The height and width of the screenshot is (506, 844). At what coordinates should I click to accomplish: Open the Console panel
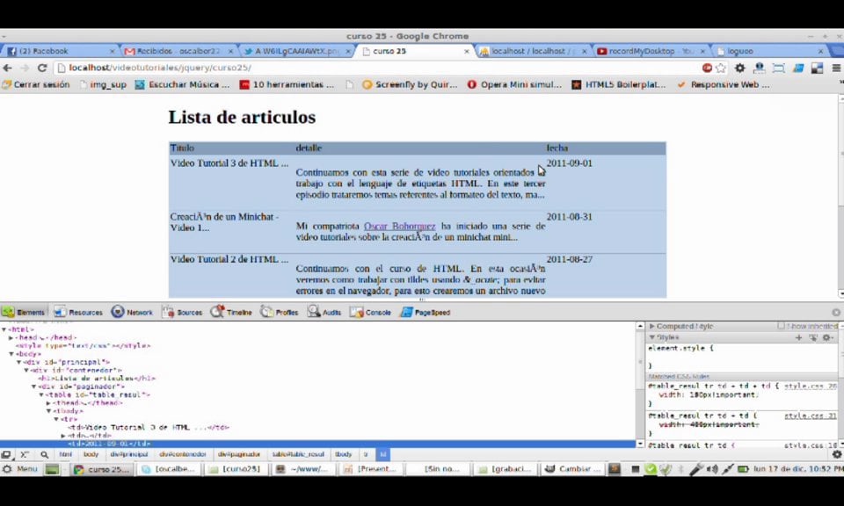coord(370,313)
